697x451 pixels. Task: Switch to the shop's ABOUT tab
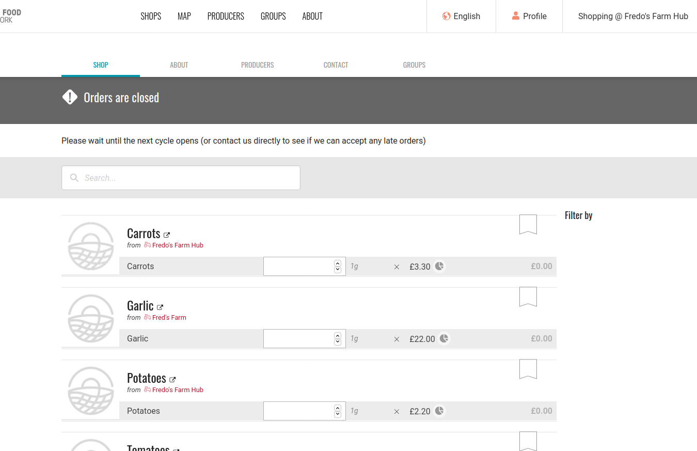click(179, 65)
